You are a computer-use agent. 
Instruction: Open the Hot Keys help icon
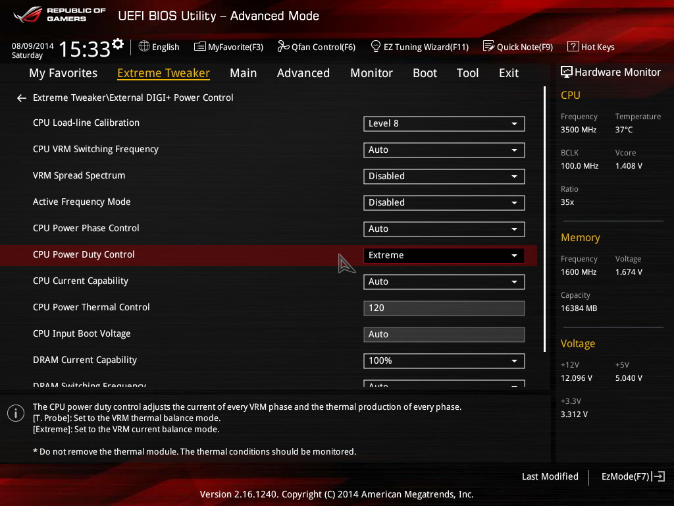coord(573,47)
